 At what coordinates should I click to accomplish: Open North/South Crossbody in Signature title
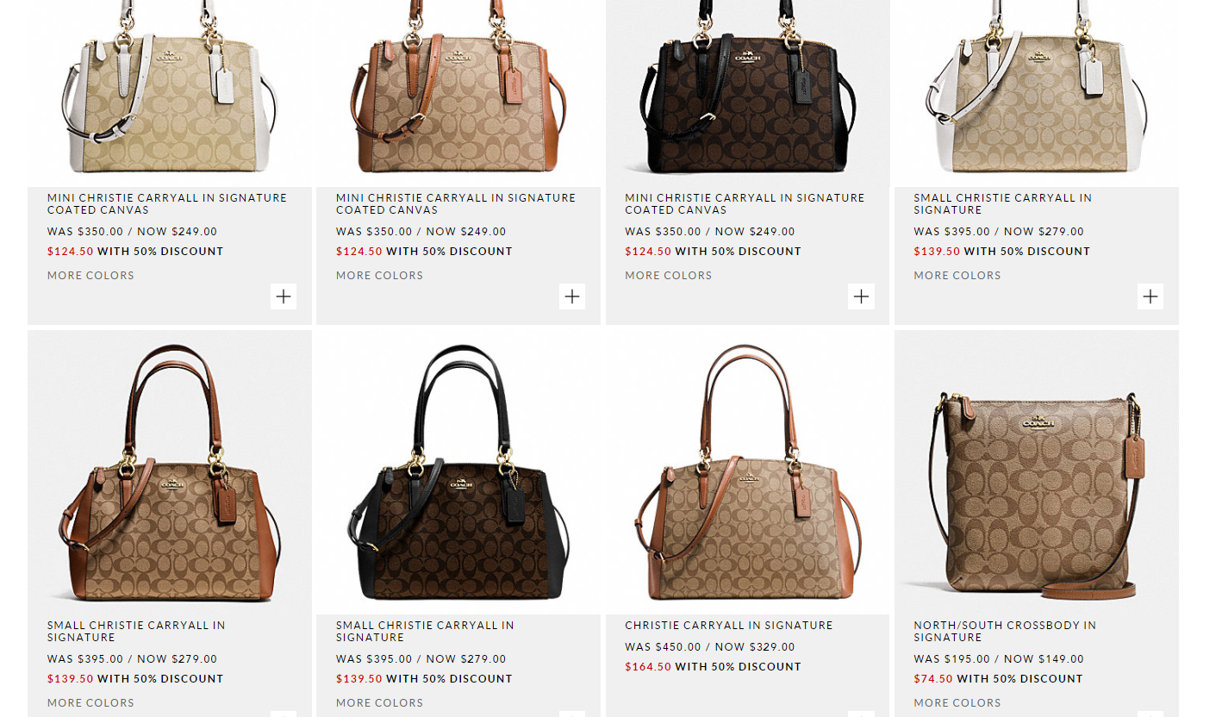1005,632
